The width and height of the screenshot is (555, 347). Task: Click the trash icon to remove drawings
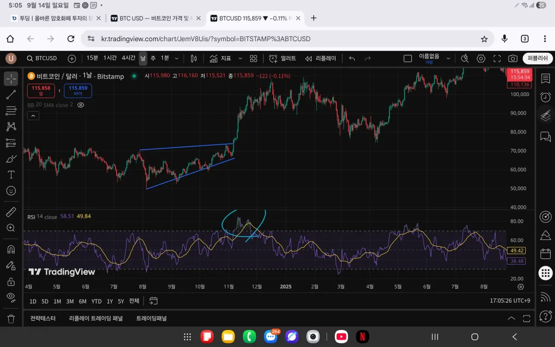point(11,319)
